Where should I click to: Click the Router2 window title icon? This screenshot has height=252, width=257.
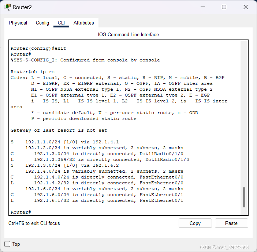click(x=7, y=7)
